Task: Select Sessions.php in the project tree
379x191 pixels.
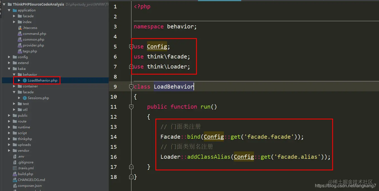Action: point(38,98)
